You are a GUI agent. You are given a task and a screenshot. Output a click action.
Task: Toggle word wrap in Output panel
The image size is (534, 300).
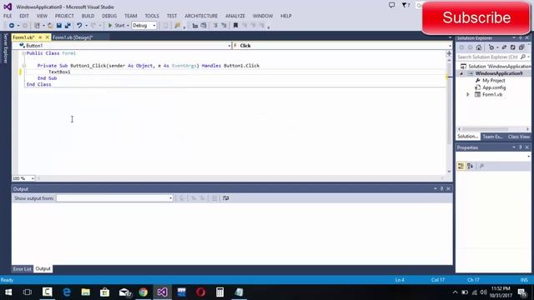[226, 198]
